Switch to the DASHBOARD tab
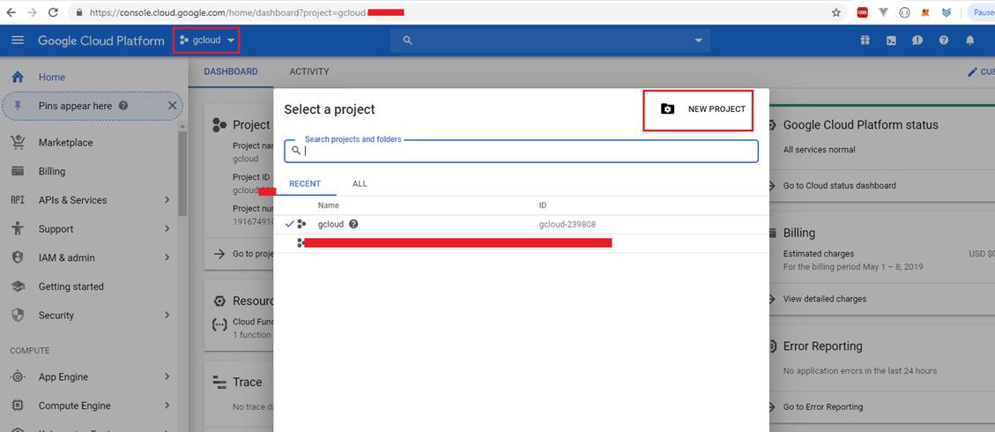995x432 pixels. 231,71
